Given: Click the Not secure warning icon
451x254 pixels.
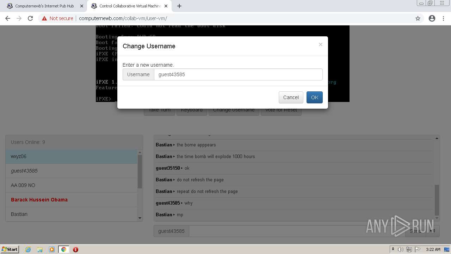Looking at the screenshot, I should (44, 18).
